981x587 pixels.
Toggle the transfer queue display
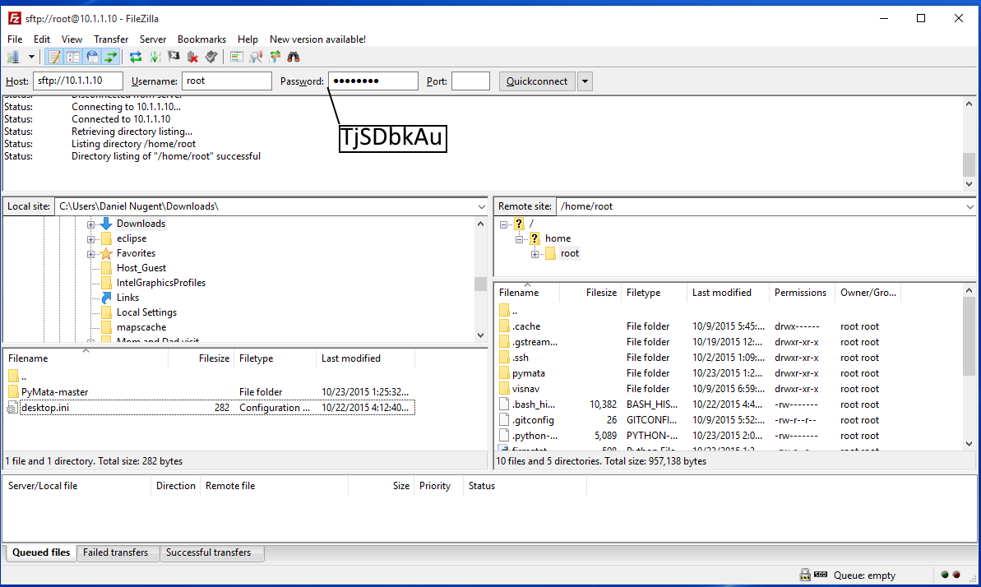click(x=111, y=57)
